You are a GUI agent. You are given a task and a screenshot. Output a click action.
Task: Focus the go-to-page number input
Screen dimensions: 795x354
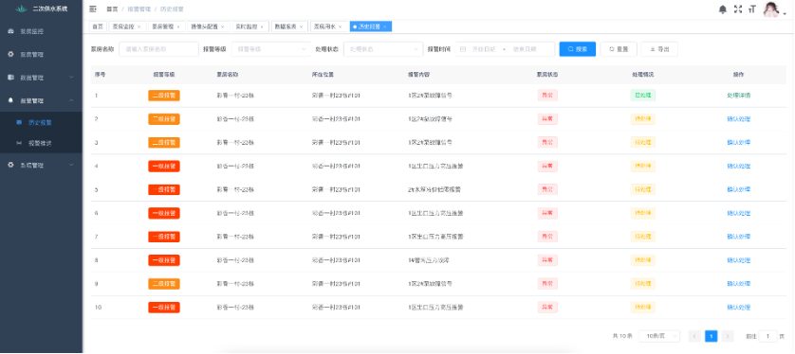pos(768,336)
